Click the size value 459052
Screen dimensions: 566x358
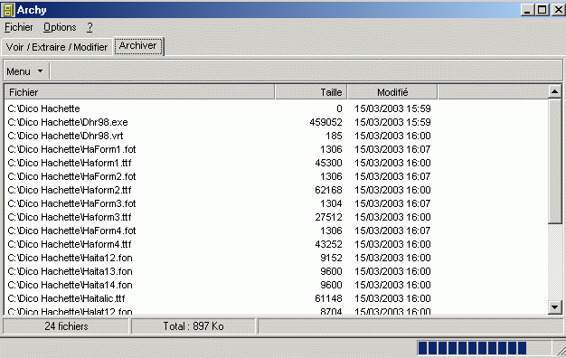tap(325, 122)
